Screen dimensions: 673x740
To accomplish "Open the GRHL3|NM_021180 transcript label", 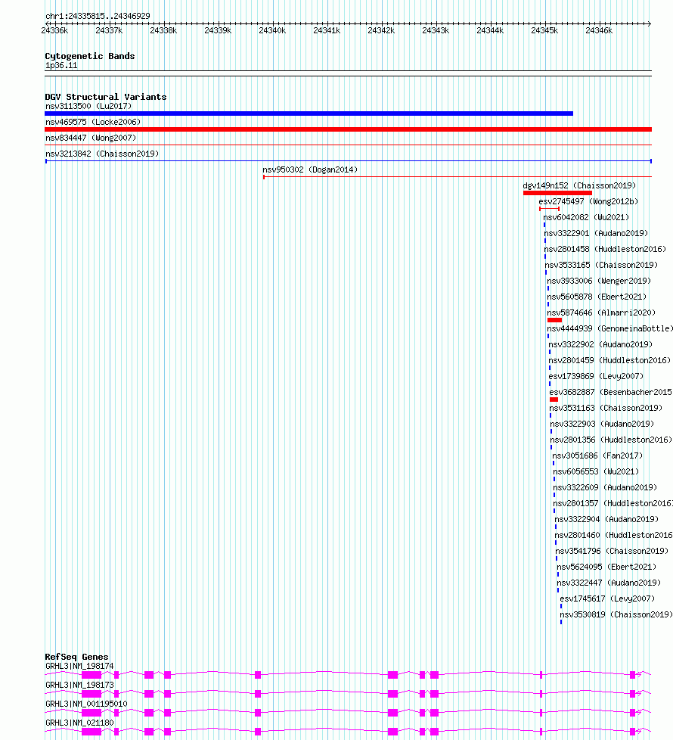I will (x=79, y=723).
